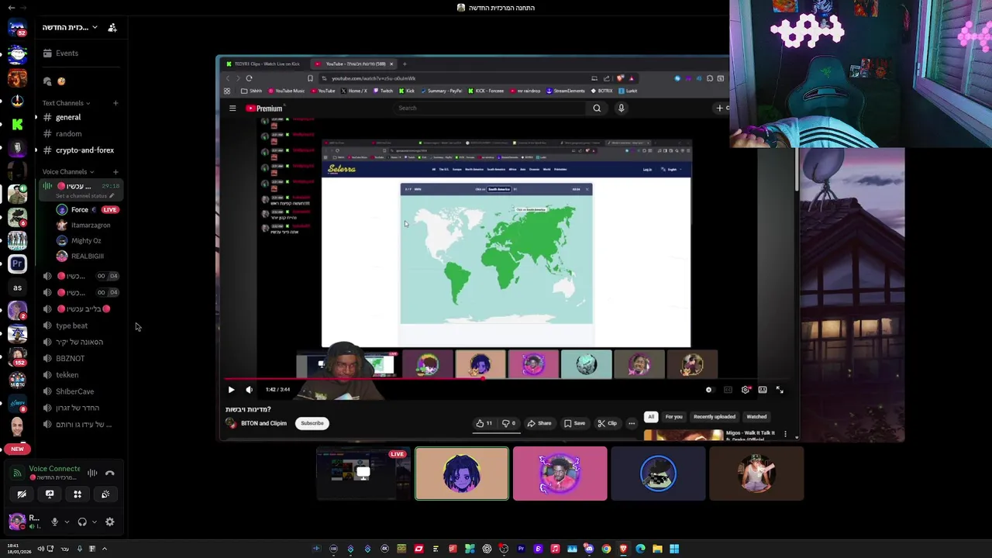This screenshot has height=558, width=992.
Task: Select the For you filter chip
Action: pos(673,417)
